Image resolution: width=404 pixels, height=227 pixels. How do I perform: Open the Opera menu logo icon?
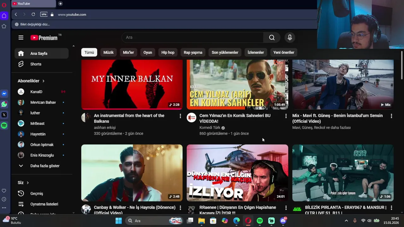click(x=4, y=5)
